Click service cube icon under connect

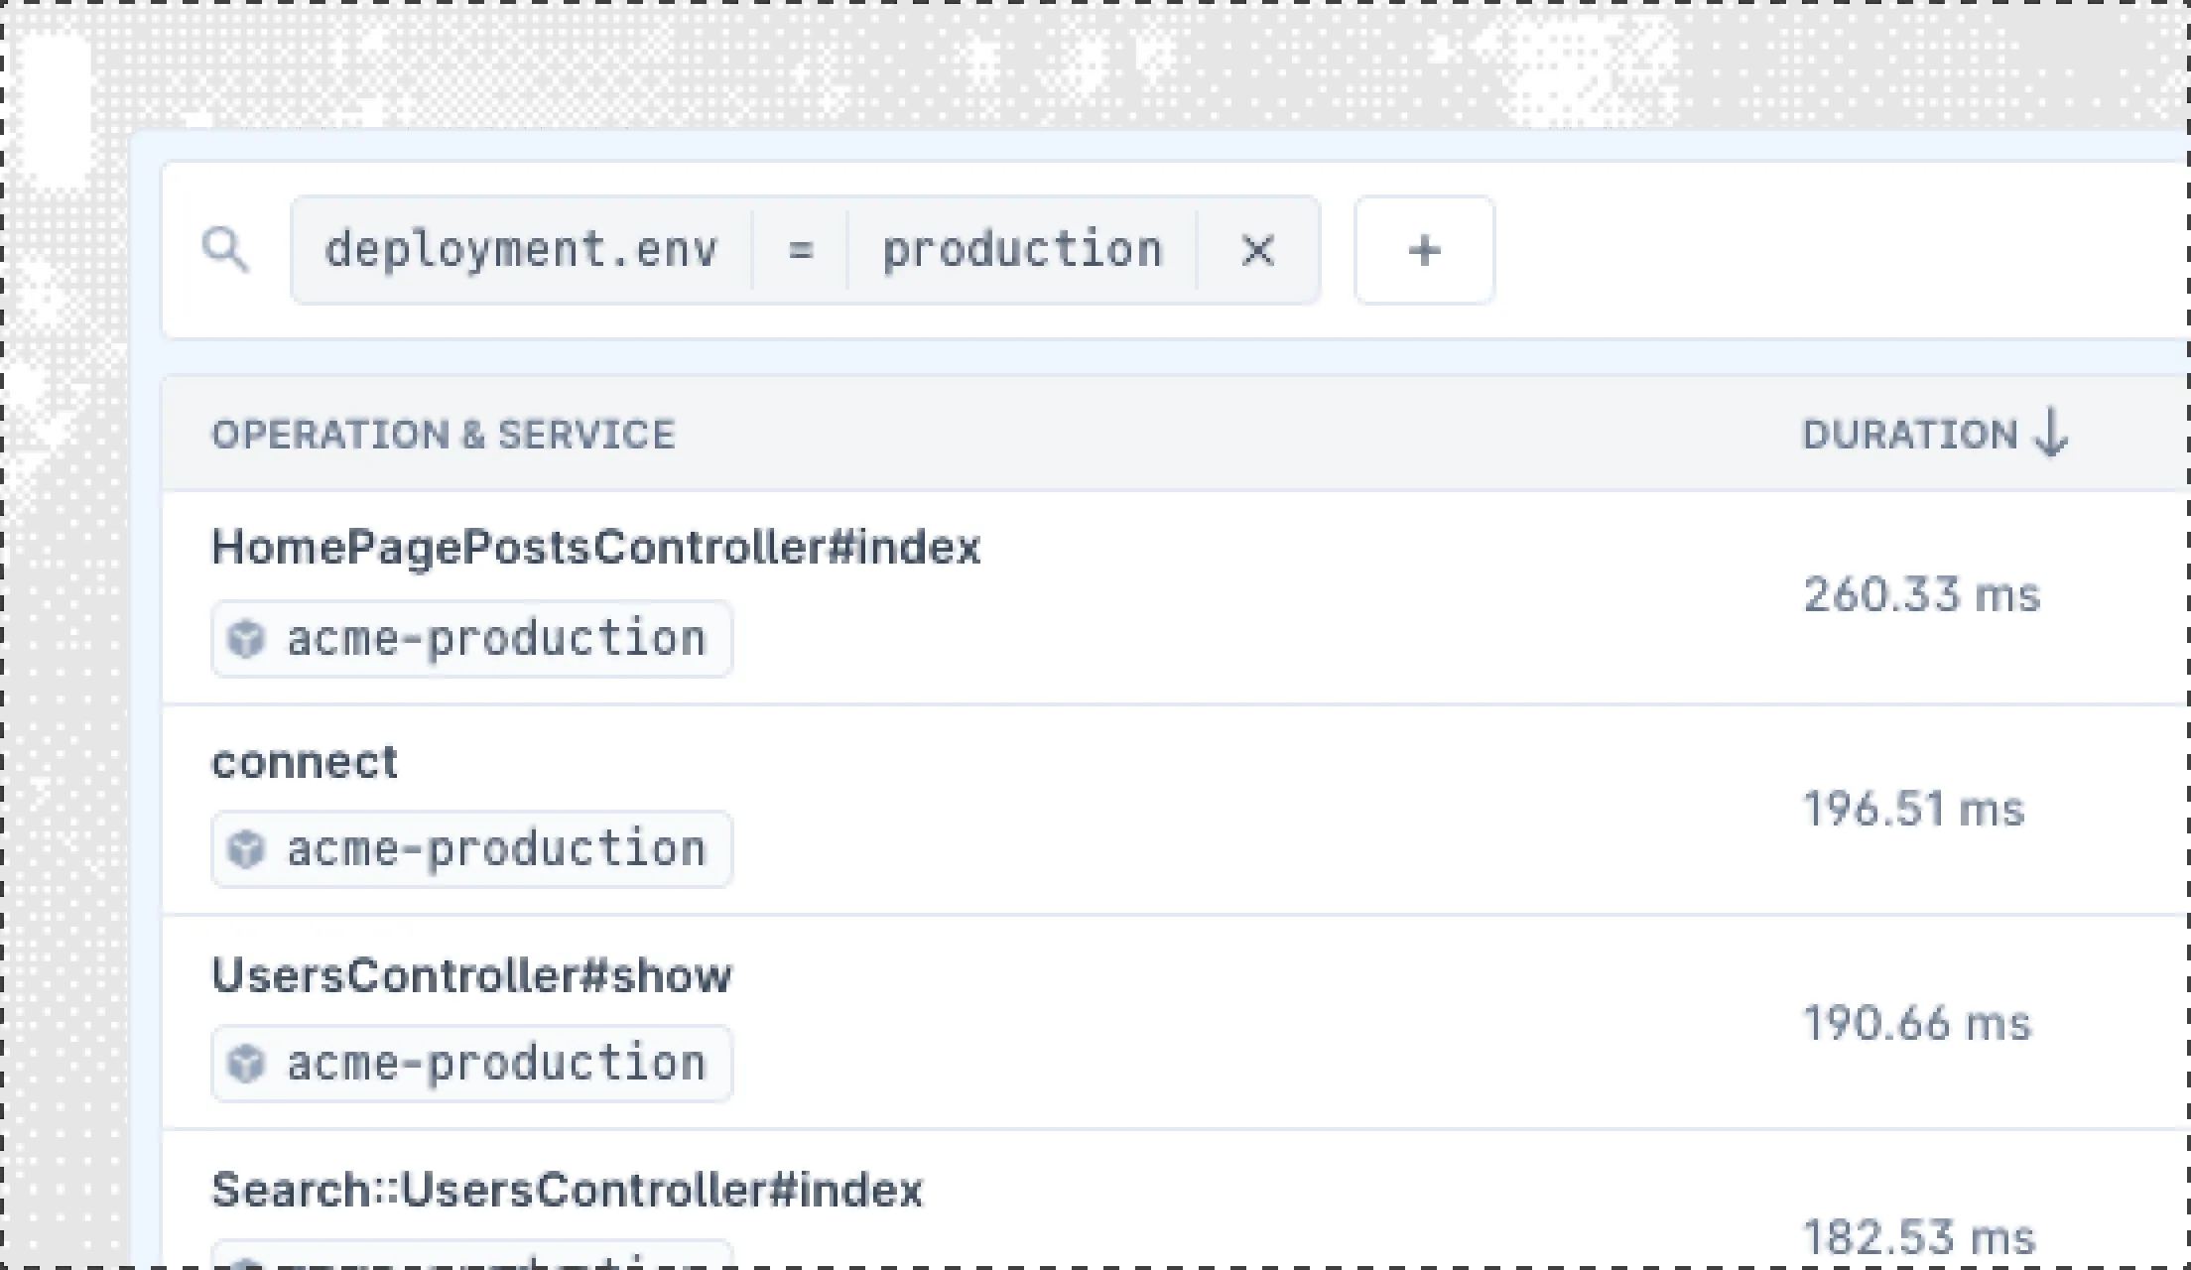tap(246, 849)
